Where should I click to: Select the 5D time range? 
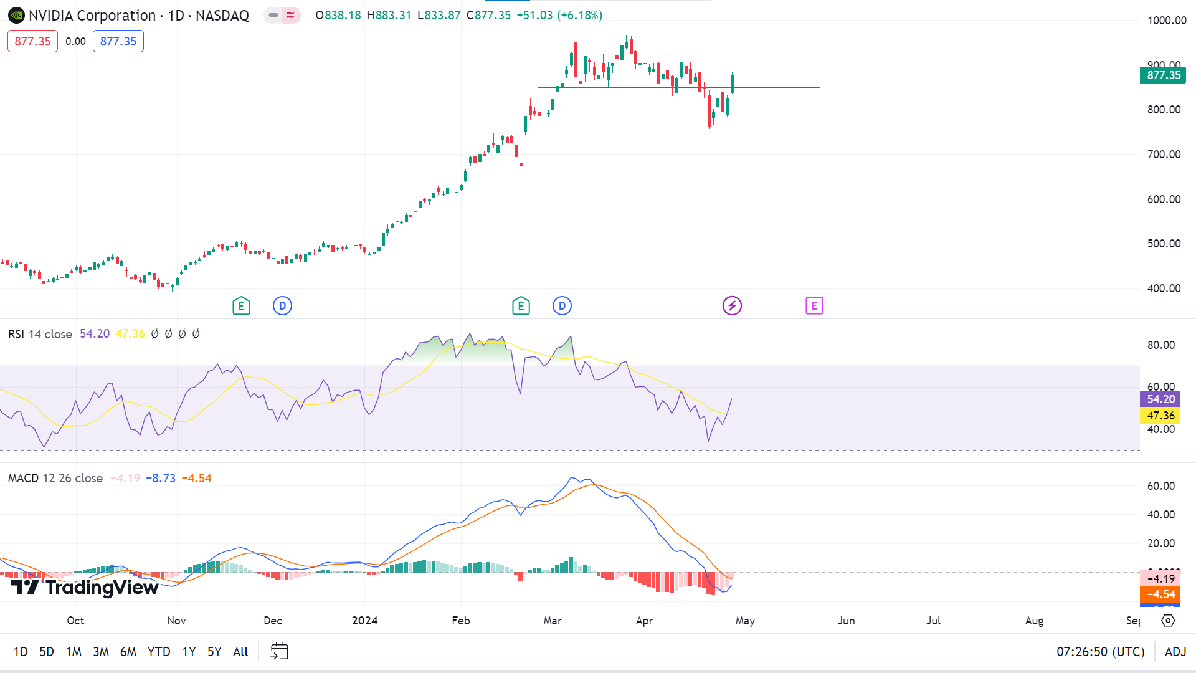tap(47, 652)
